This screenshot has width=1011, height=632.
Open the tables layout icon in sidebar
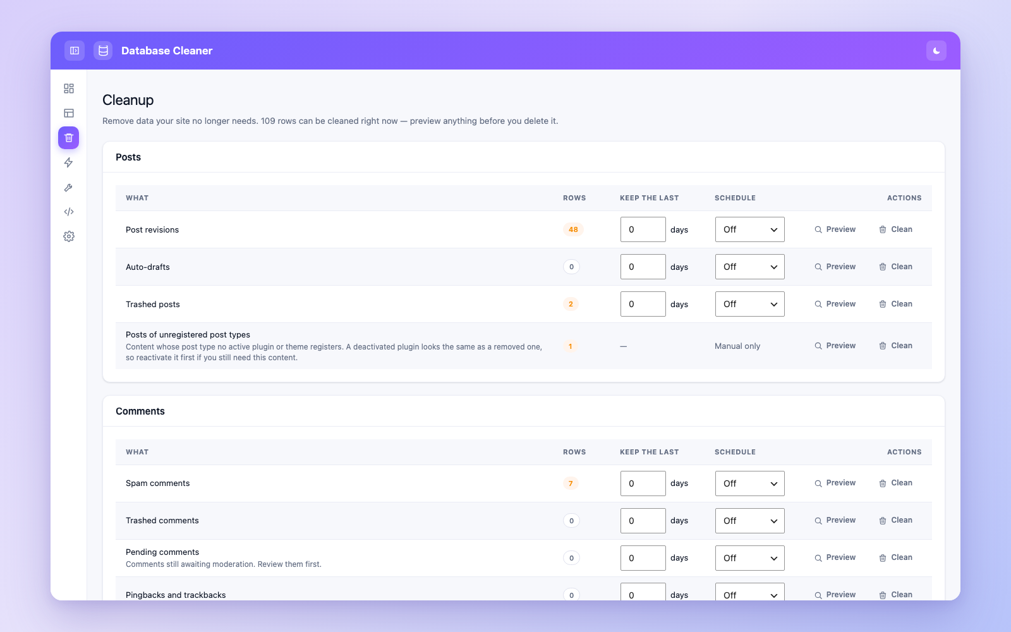(69, 113)
